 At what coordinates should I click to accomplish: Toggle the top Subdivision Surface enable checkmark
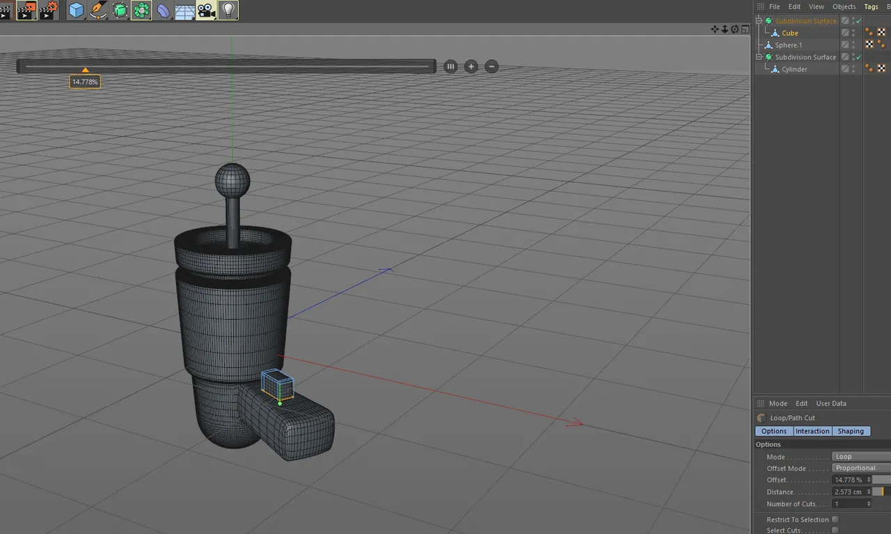859,21
